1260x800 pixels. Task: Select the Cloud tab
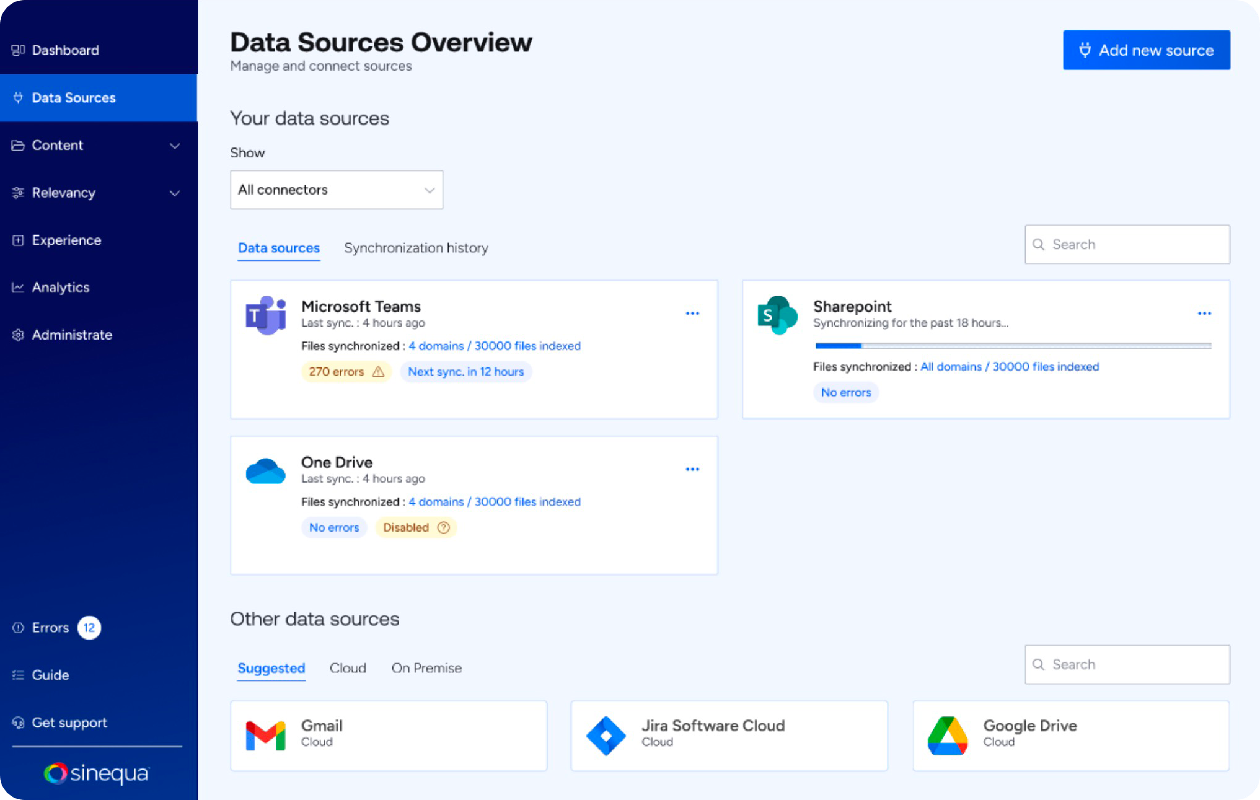tap(348, 668)
